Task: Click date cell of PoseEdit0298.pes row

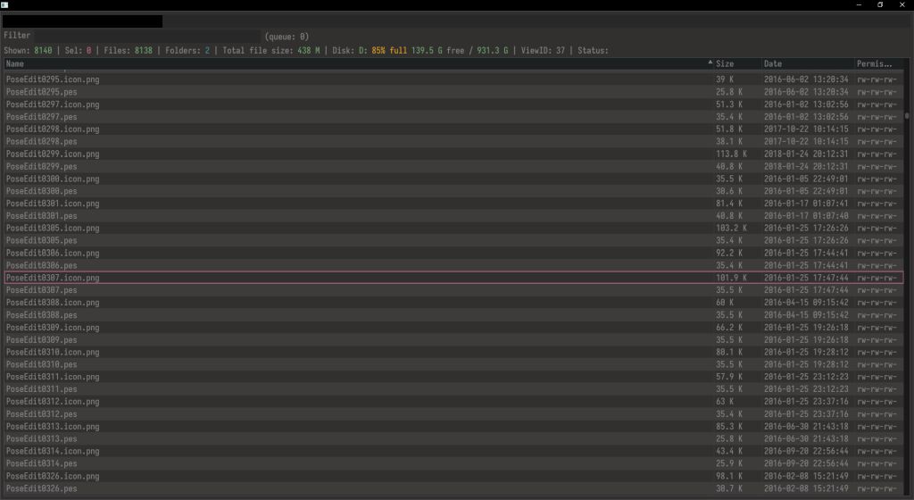Action: (x=806, y=142)
